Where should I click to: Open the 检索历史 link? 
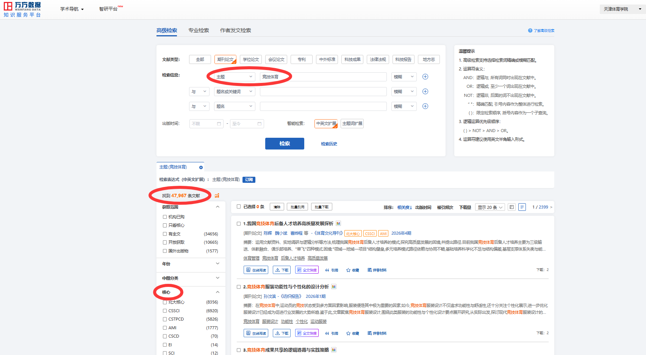click(329, 144)
